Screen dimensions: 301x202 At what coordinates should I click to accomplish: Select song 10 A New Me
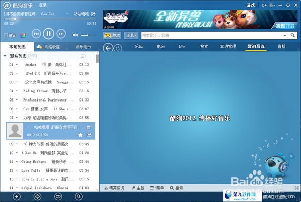pyautogui.click(x=49, y=153)
